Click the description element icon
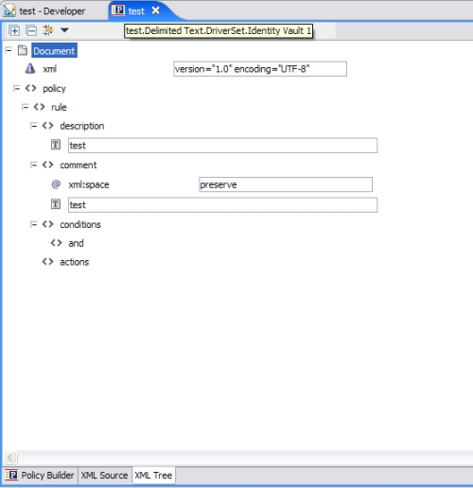 click(48, 126)
